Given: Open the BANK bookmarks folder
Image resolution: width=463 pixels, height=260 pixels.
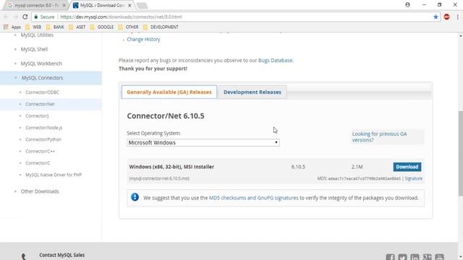Looking at the screenshot, I should click(55, 27).
